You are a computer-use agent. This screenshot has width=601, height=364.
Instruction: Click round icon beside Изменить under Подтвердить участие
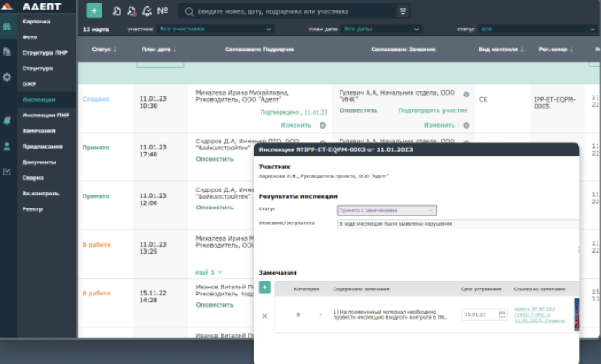pos(466,125)
